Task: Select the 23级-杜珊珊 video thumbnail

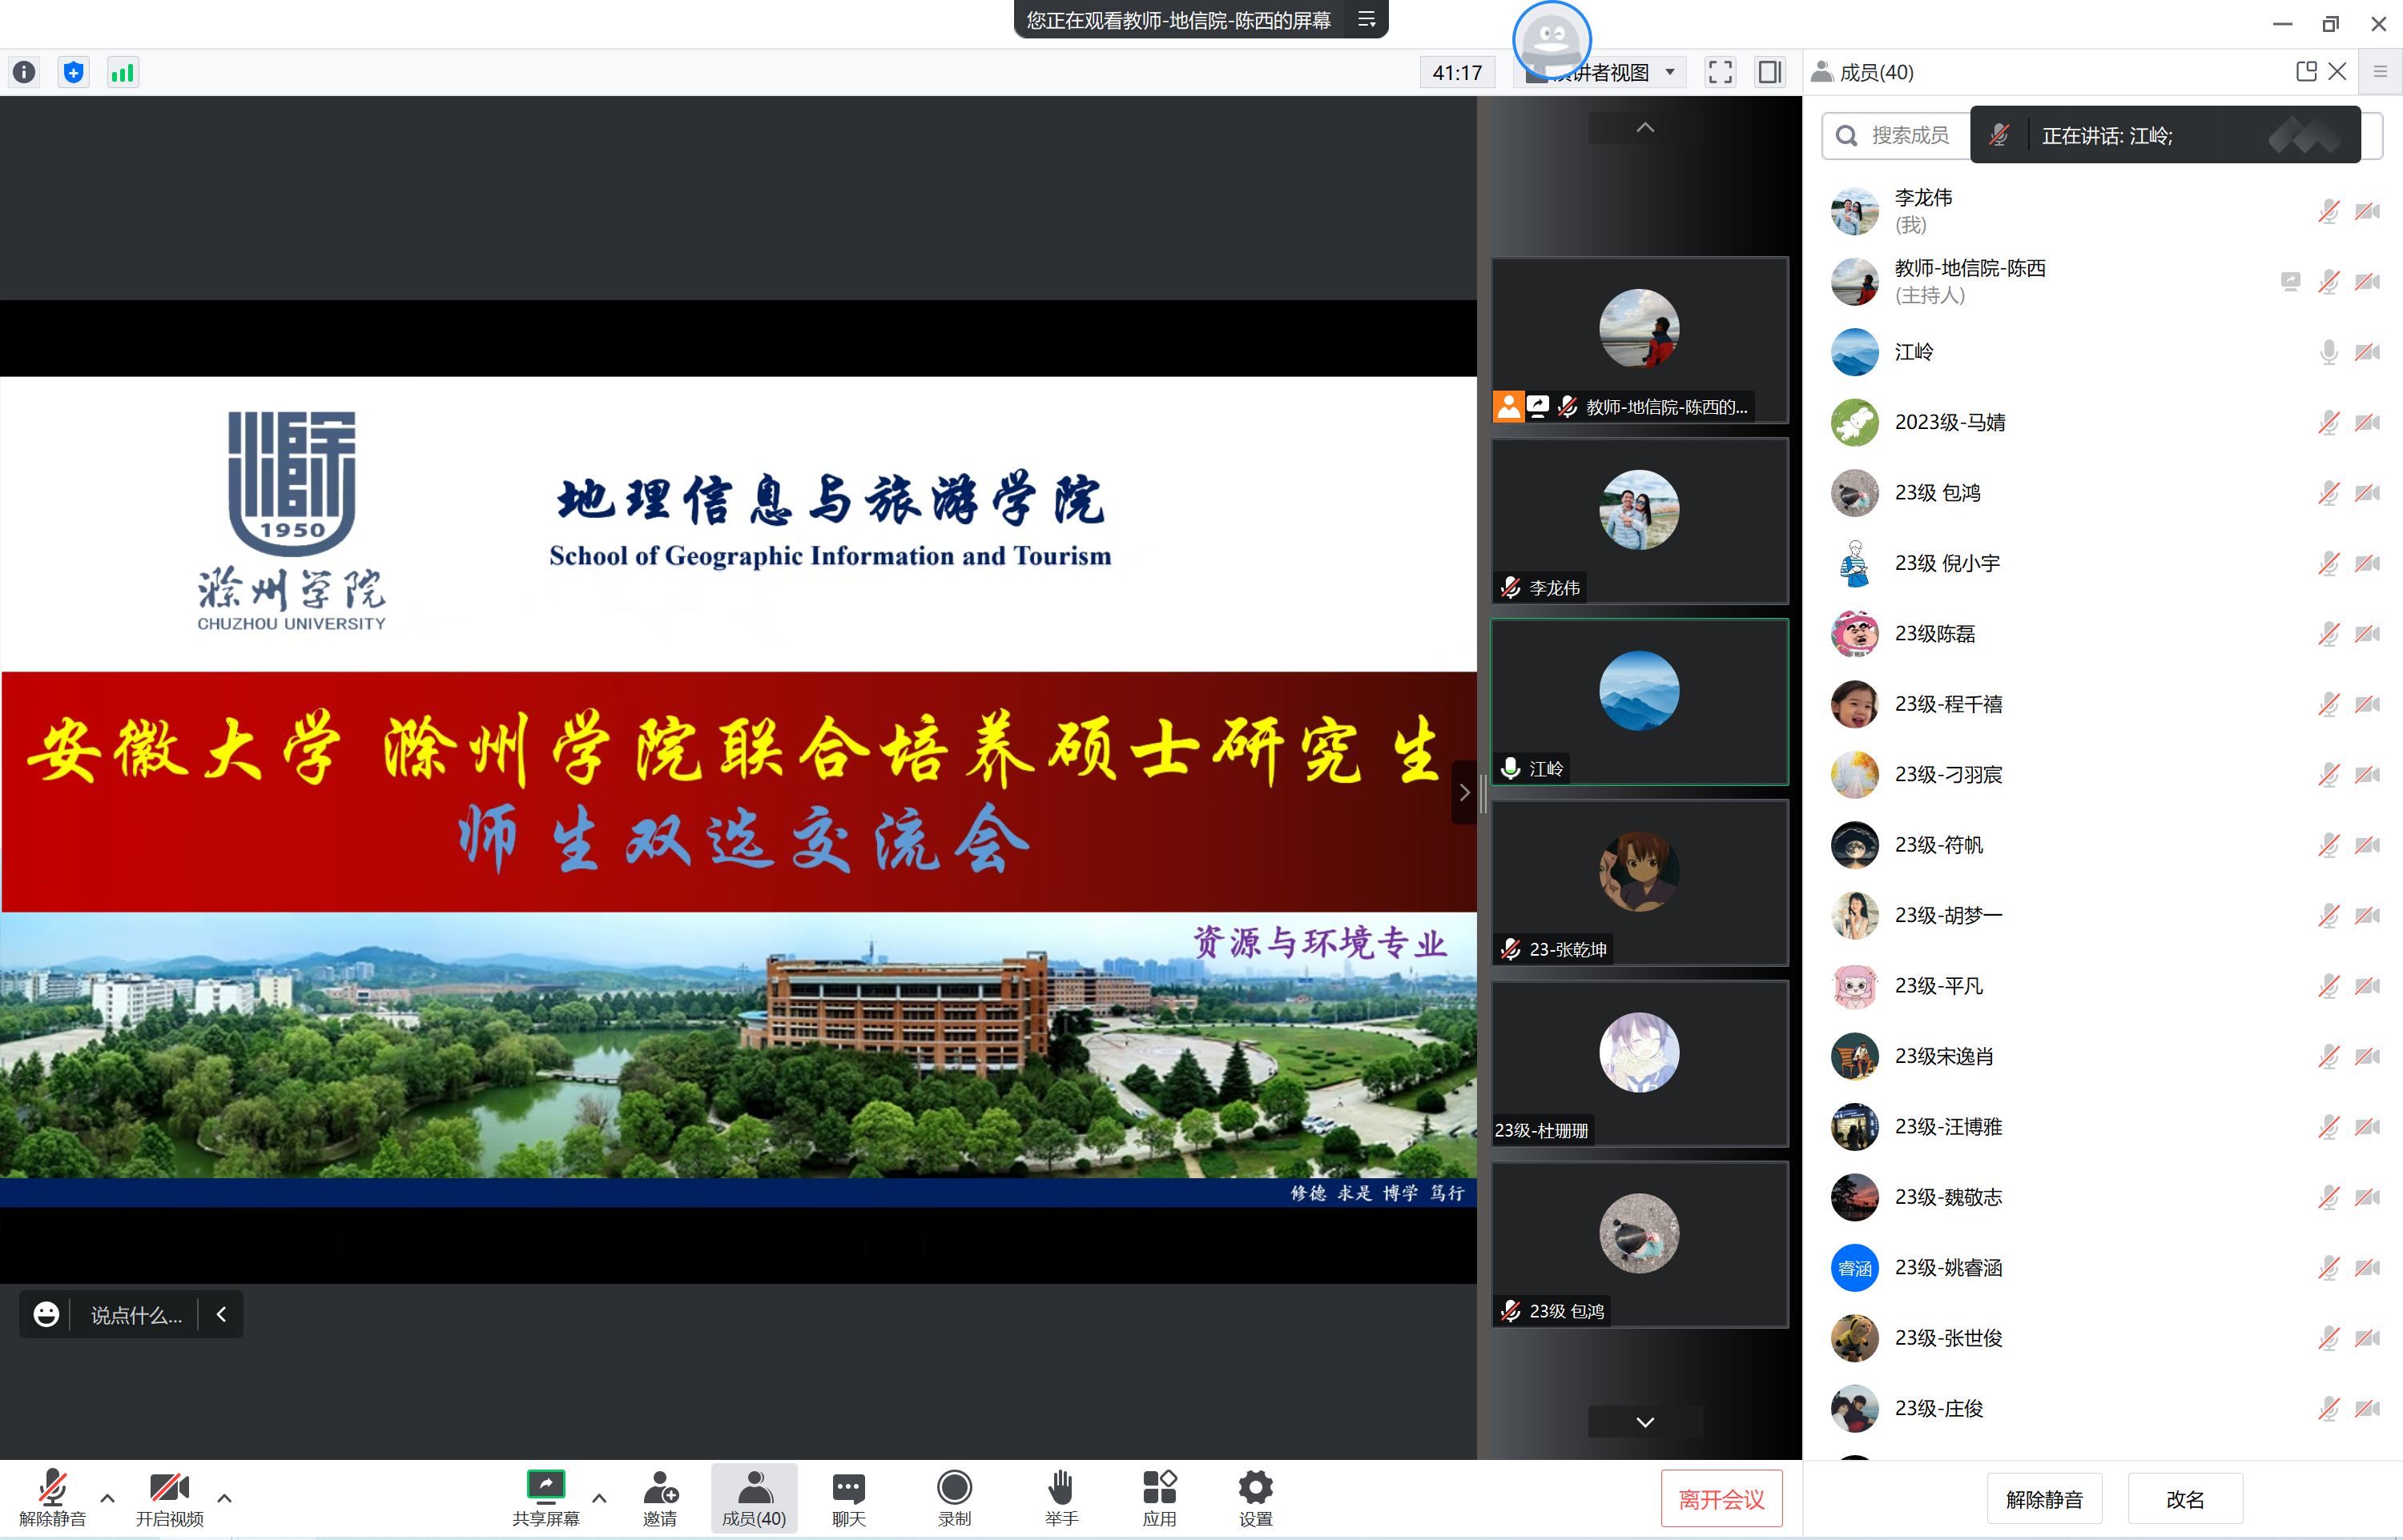Action: coord(1640,1063)
